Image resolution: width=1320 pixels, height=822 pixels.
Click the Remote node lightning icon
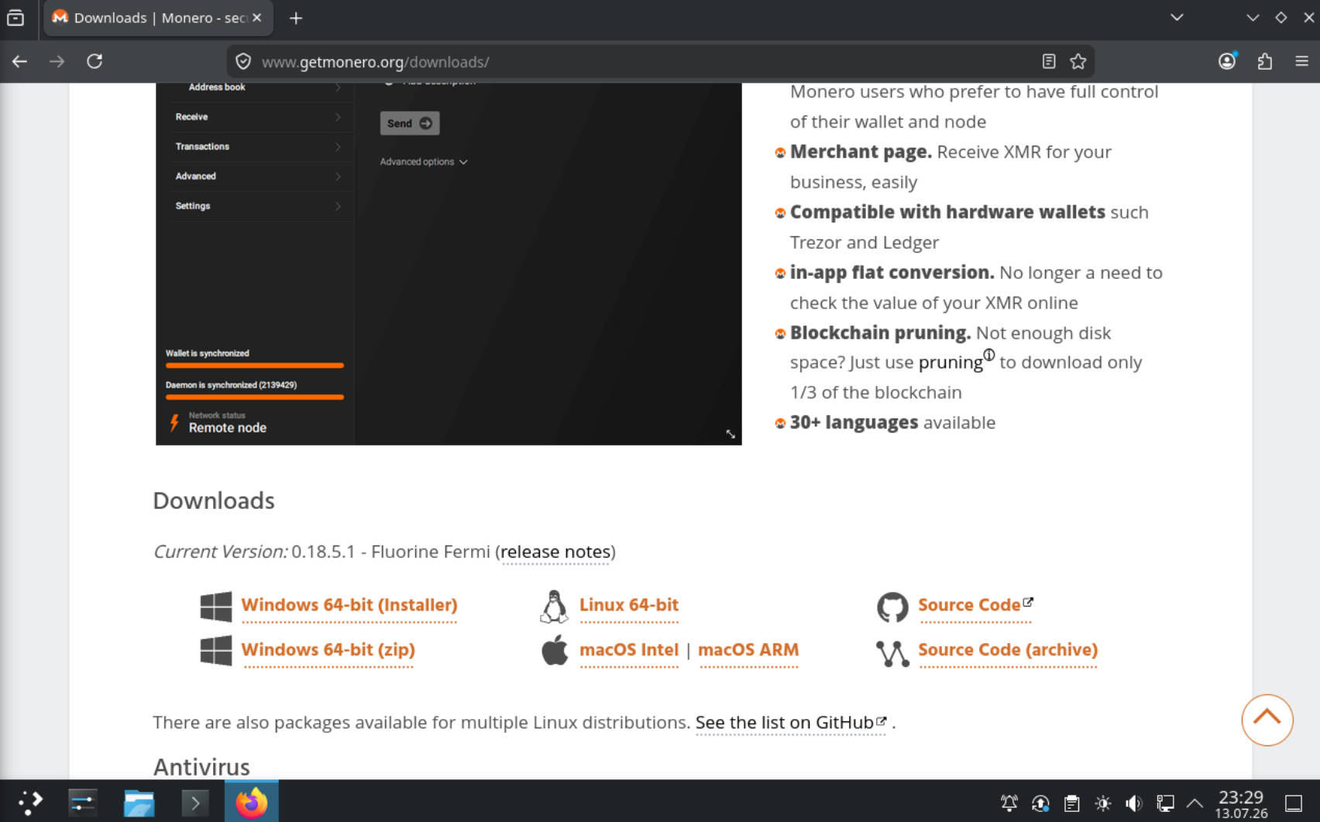coord(174,422)
